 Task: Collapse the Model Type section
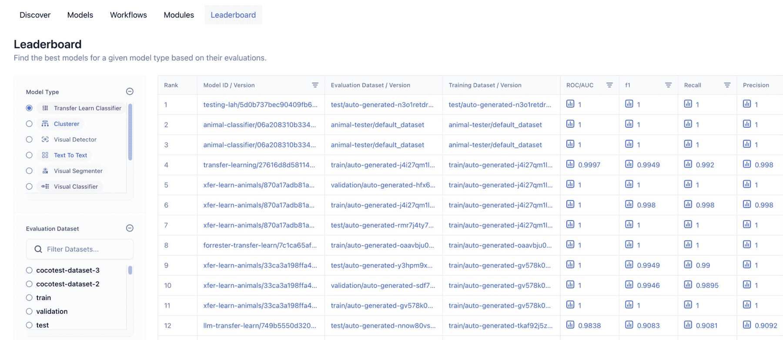(130, 92)
